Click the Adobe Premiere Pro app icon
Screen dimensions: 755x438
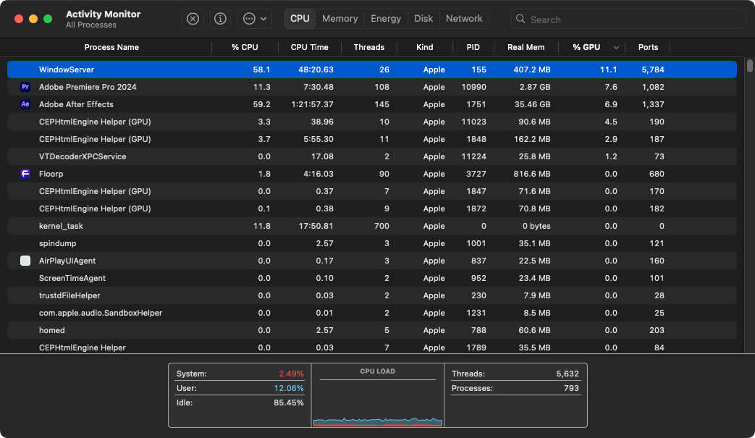pos(25,87)
